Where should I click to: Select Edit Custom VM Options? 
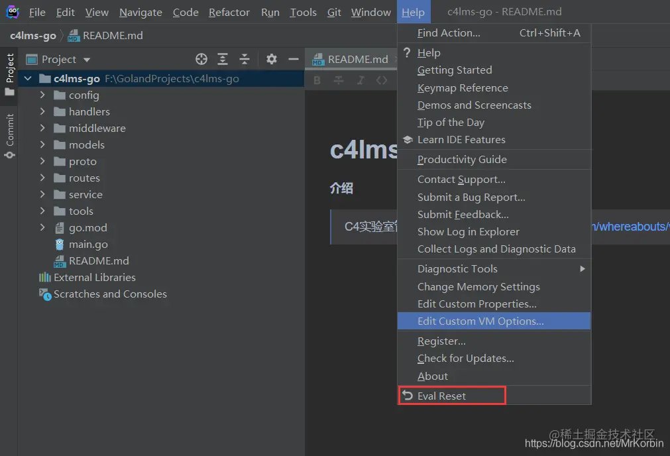click(494, 321)
